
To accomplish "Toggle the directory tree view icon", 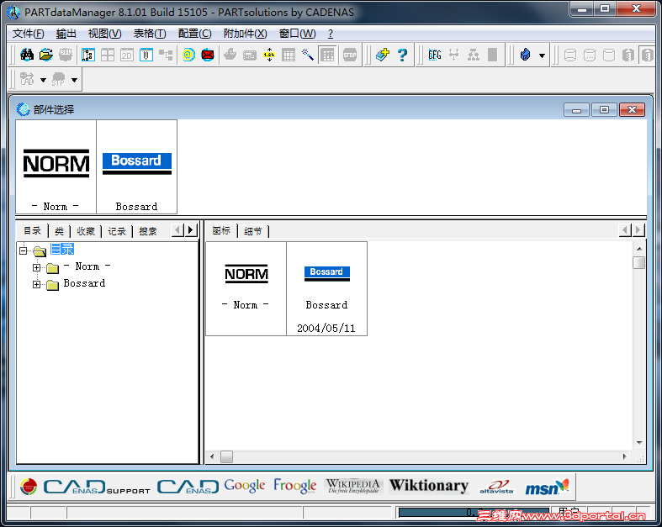I will click(87, 55).
